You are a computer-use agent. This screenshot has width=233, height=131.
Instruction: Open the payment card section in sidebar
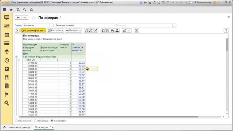[x=7, y=43]
